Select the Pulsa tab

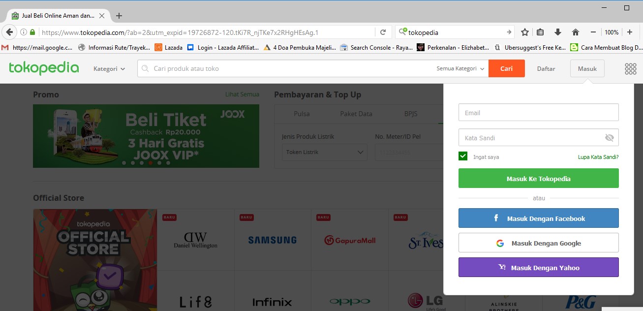[302, 114]
